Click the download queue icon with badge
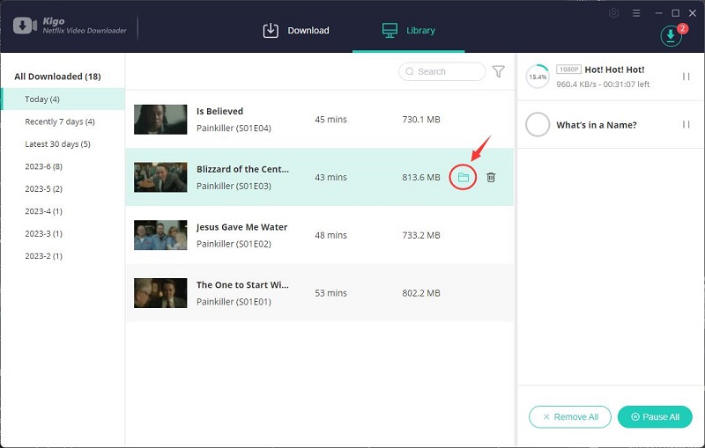Screen dimensions: 705x448 [671, 35]
